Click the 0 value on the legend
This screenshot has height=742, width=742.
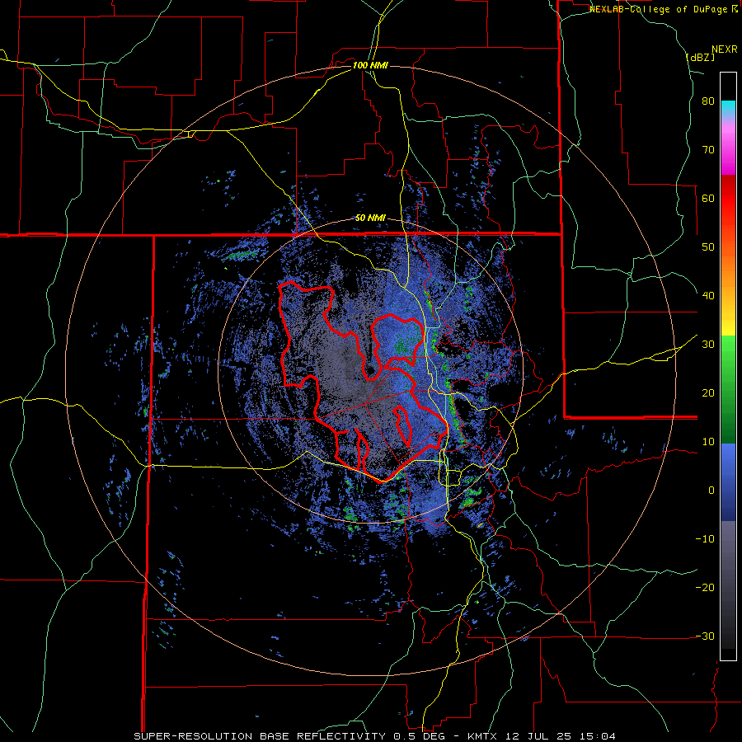tap(711, 491)
